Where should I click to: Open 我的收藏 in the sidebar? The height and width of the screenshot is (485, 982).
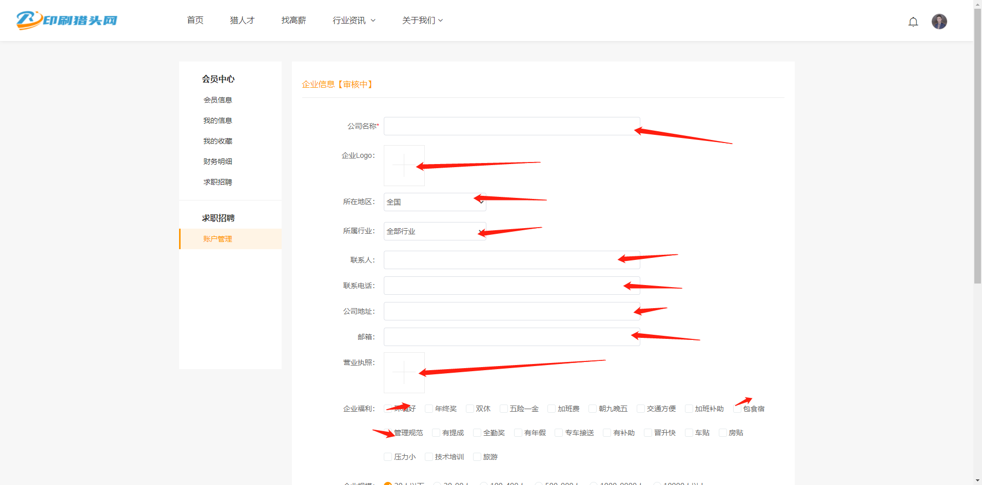tap(217, 140)
